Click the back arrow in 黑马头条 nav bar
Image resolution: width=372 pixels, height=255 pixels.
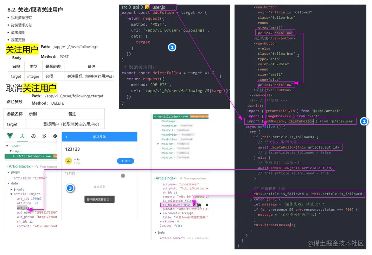tap(67, 137)
